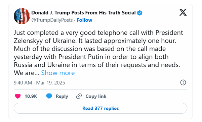Expand tweet with Show more
202x122 pixels.
[58, 73]
